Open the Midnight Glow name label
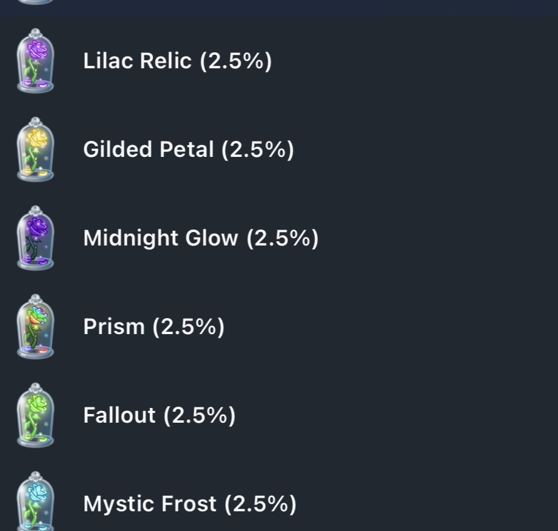This screenshot has height=531, width=558. tap(161, 239)
